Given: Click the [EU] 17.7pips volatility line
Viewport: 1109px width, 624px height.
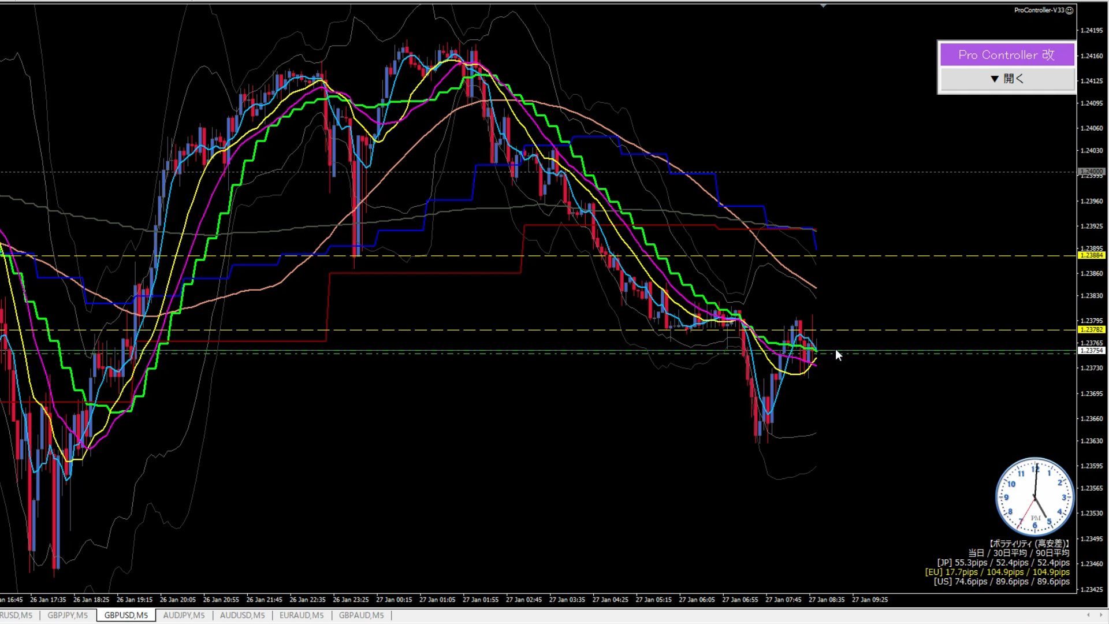Looking at the screenshot, I should 998,572.
